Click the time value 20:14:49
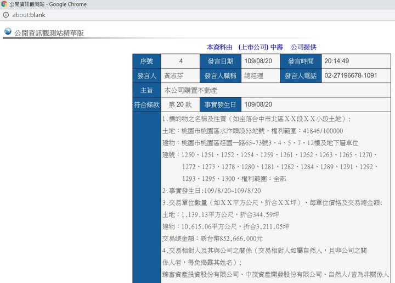395x283 pixels. [336, 61]
